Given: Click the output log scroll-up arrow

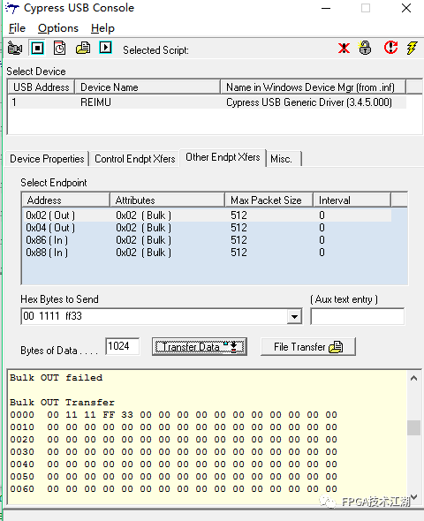Looking at the screenshot, I should (413, 378).
